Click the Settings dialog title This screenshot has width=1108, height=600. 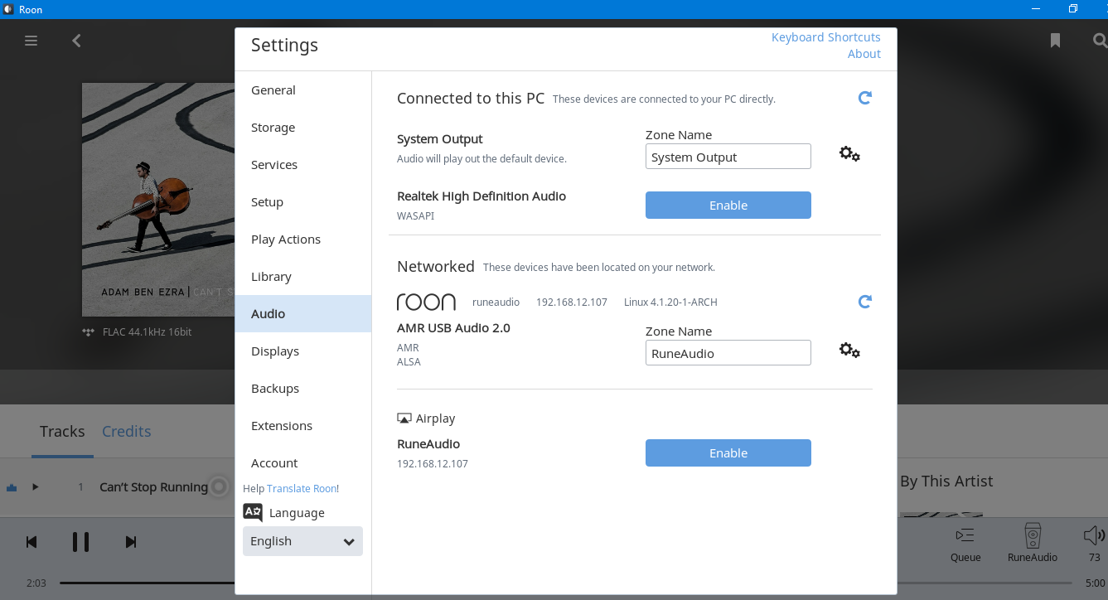(284, 46)
